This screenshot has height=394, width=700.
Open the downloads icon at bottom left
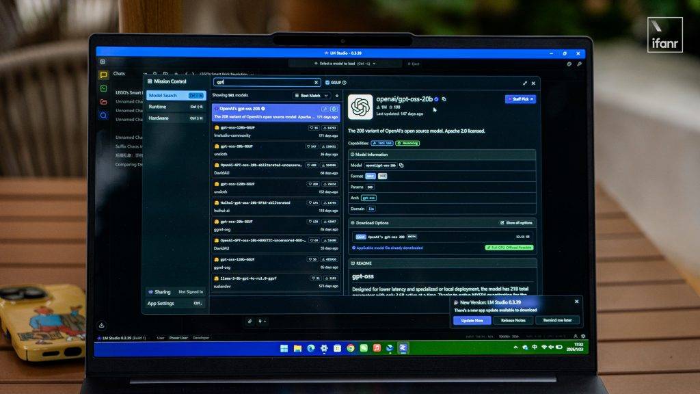point(101,325)
